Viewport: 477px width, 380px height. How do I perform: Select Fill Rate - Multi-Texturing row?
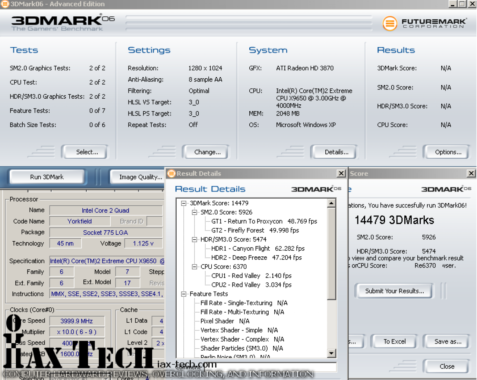[242, 312]
